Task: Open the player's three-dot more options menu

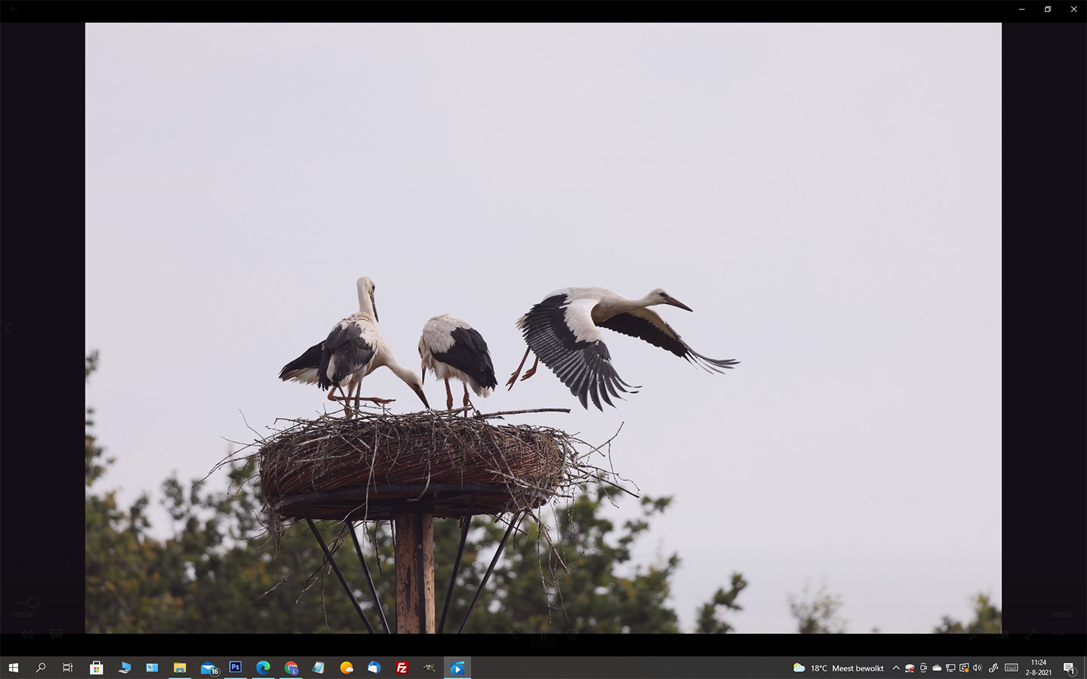Action: pos(1058,634)
